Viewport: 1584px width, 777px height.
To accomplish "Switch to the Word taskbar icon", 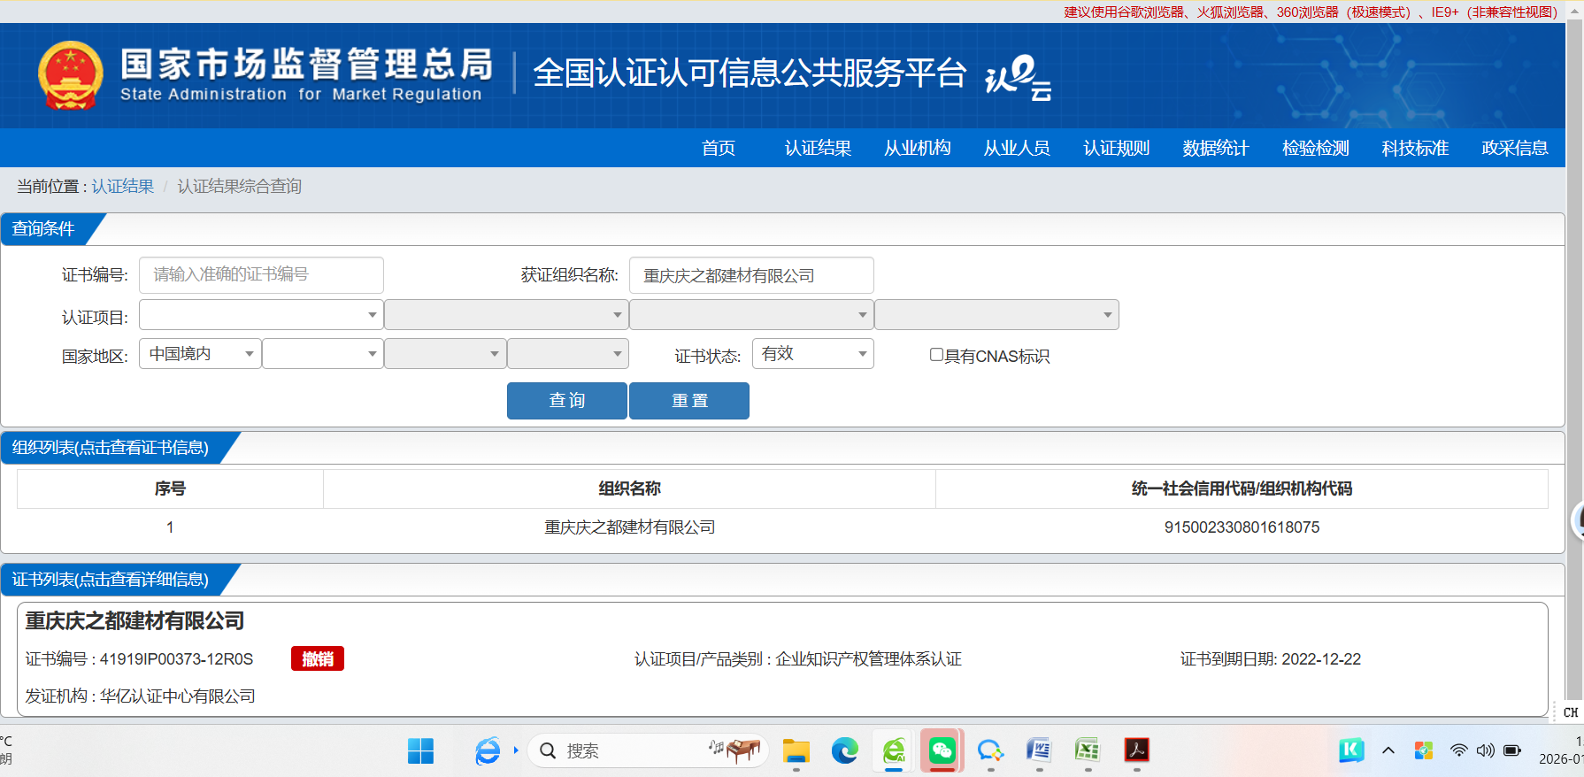I will (x=1038, y=751).
